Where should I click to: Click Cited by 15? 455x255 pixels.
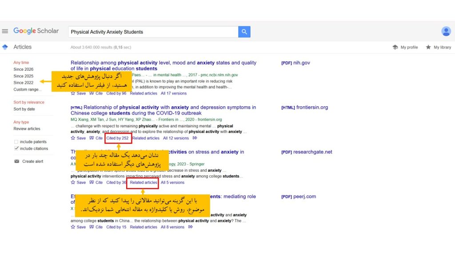(x=116, y=227)
